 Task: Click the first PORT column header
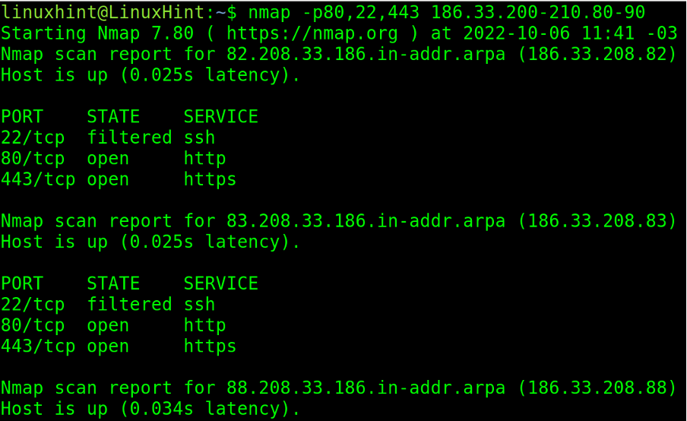coord(22,117)
